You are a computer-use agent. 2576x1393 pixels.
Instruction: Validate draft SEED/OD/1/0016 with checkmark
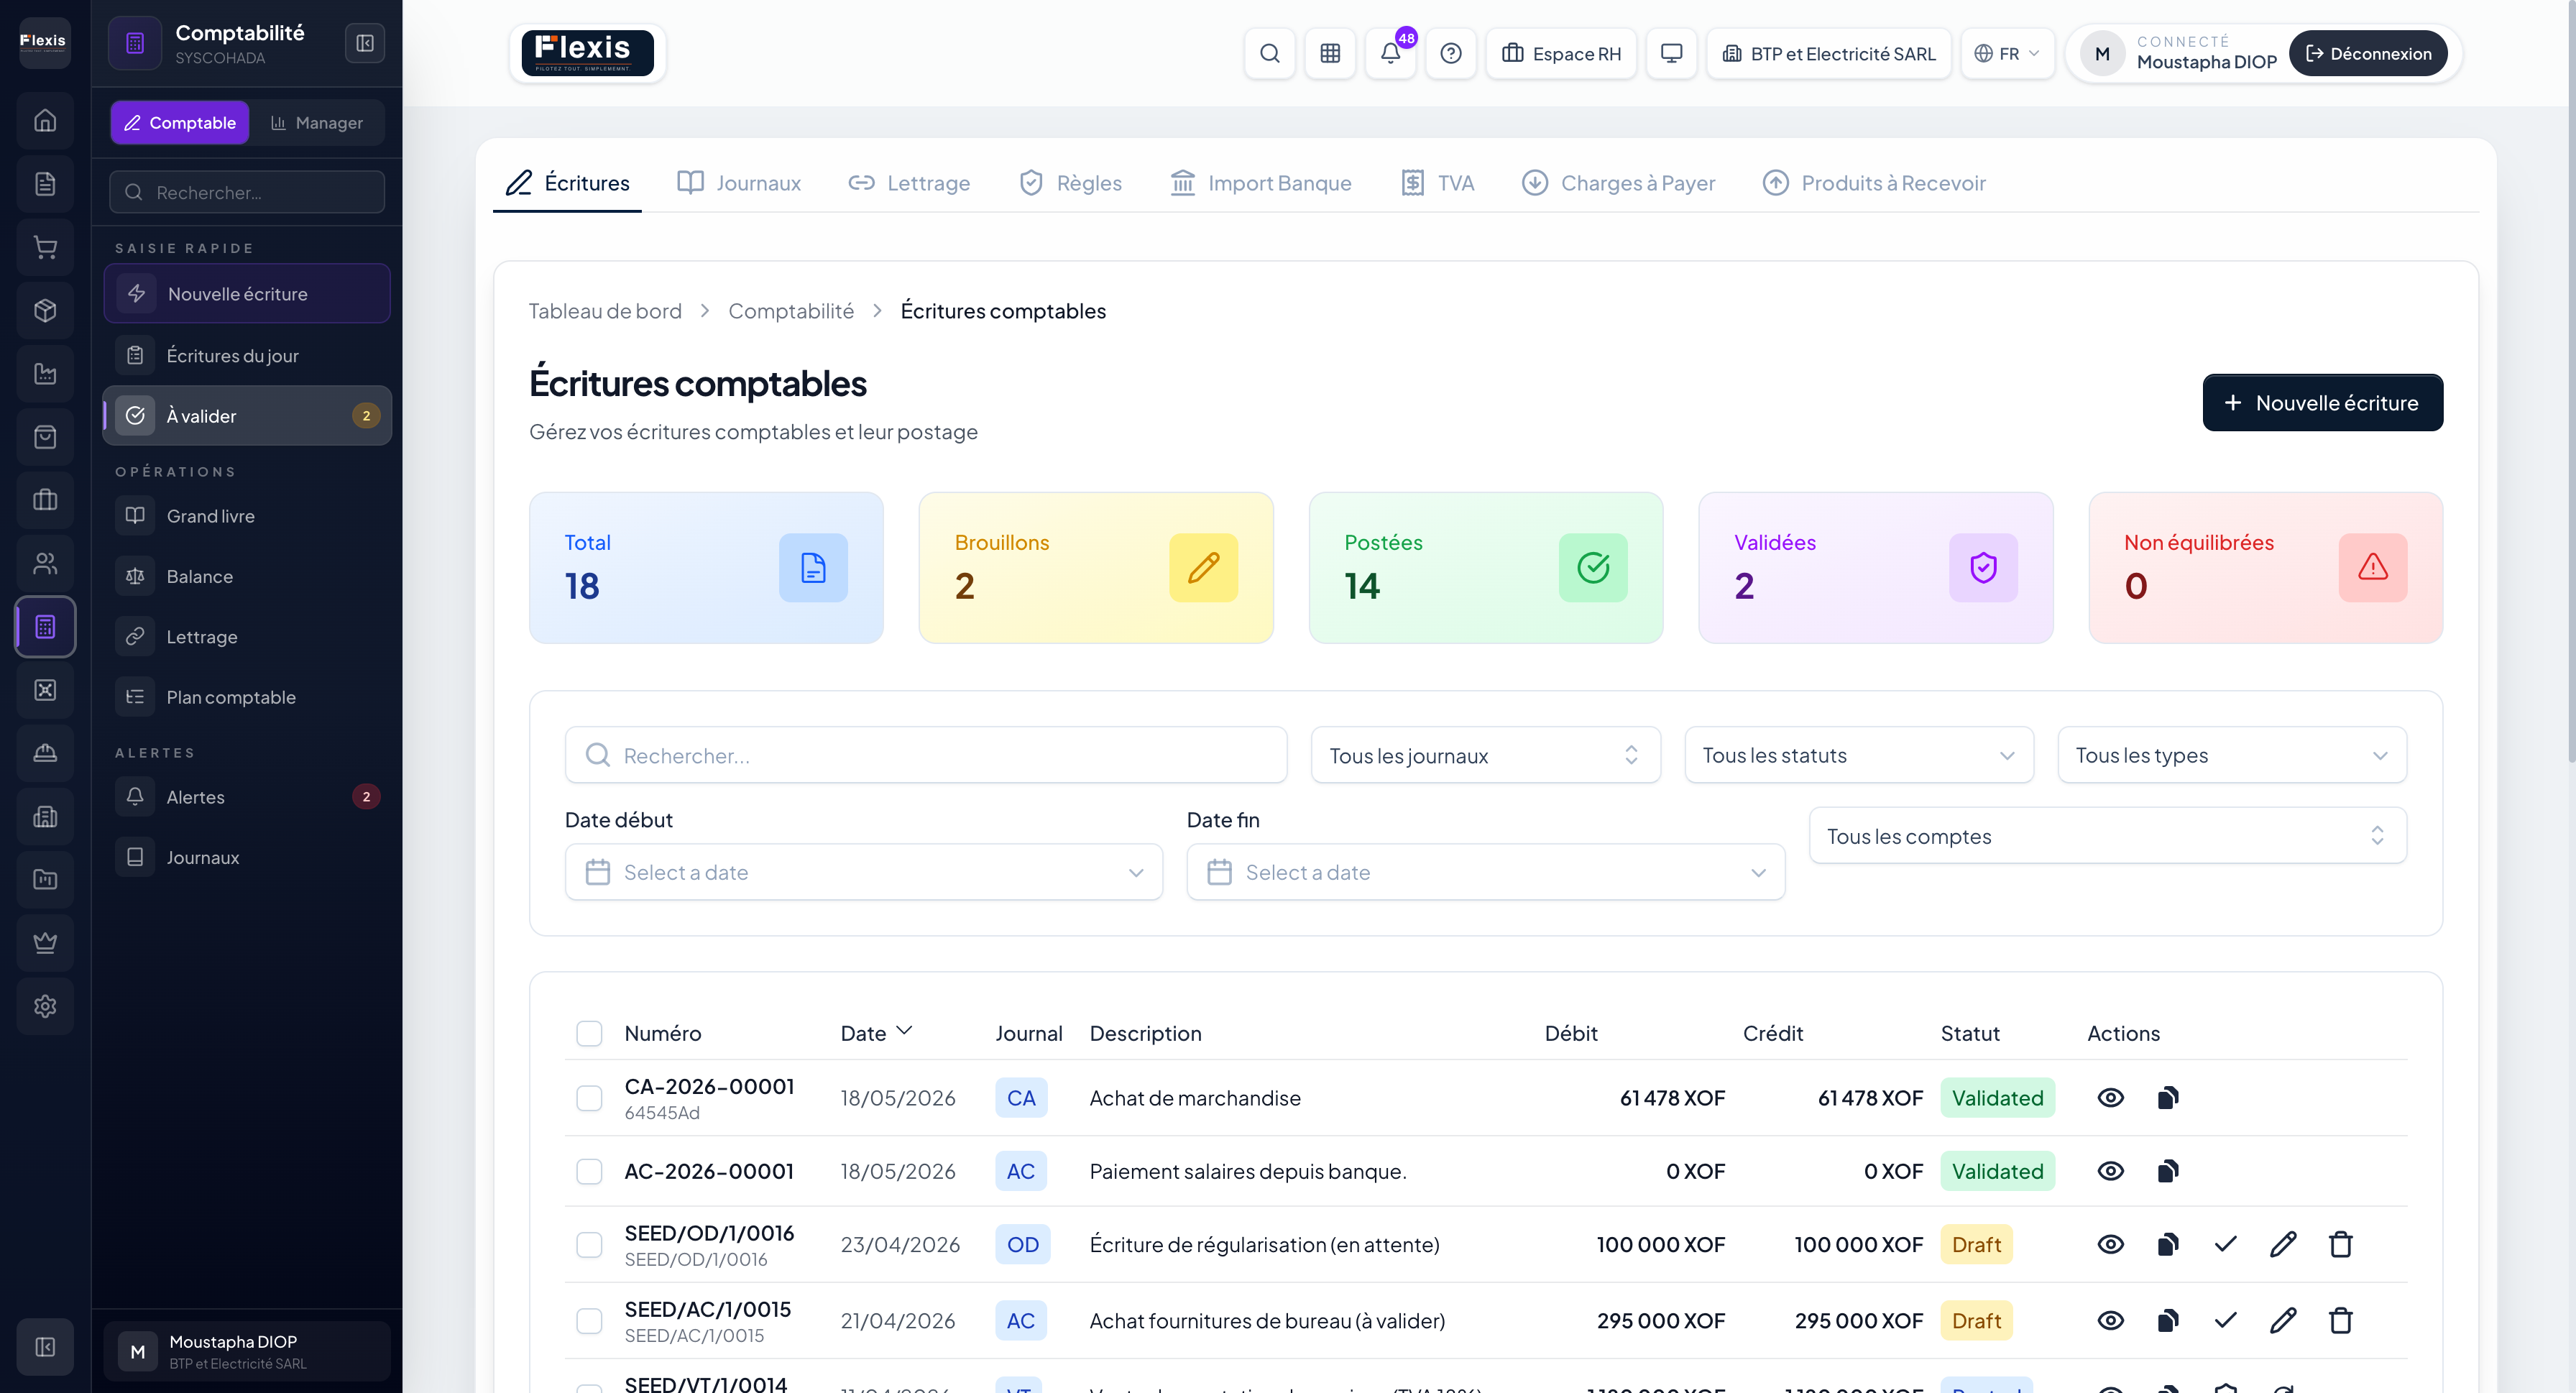2225,1244
